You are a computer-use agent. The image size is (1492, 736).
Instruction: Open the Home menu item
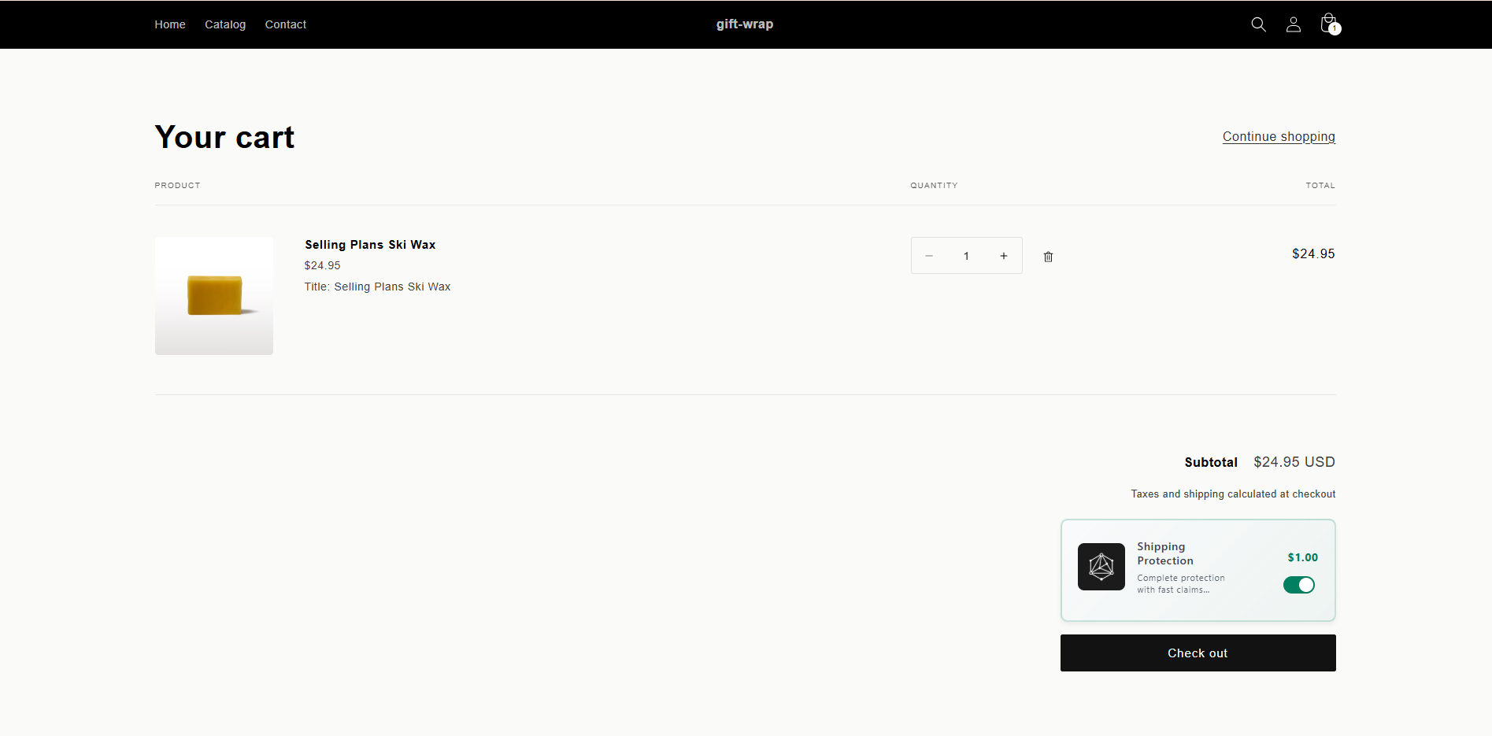click(169, 24)
